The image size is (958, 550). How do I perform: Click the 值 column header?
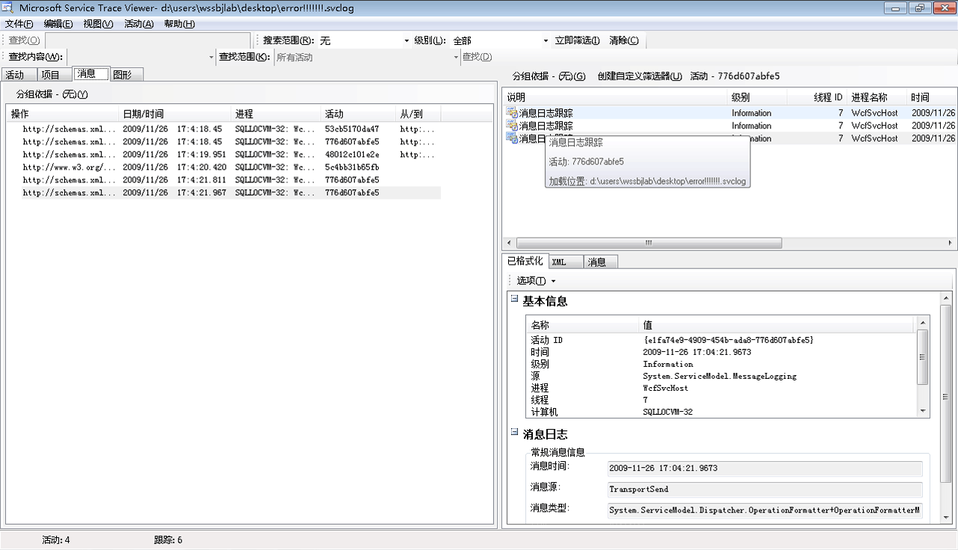click(776, 325)
